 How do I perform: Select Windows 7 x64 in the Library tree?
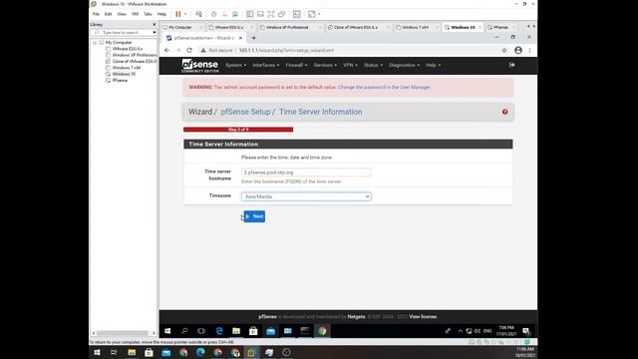pos(127,68)
